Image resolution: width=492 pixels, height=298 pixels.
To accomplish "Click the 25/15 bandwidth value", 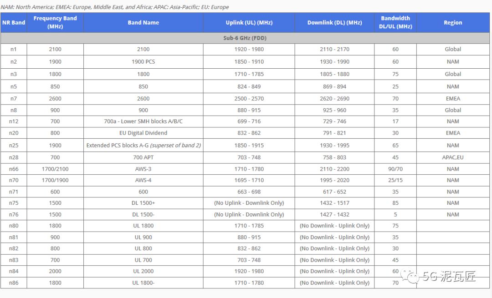I will (x=395, y=180).
